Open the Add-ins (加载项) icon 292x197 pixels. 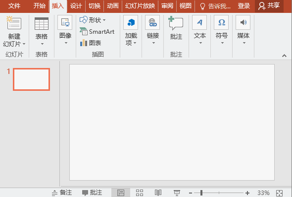click(x=131, y=22)
